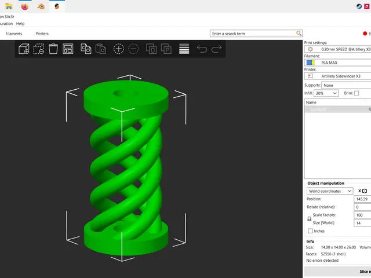Image resolution: width=371 pixels, height=278 pixels.
Task: Click the green spring model
Action: pos(126,168)
